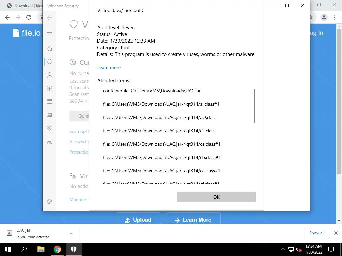Select qt314/ca.class#1 file entry
Screen dimensions: 342x256
click(x=161, y=144)
